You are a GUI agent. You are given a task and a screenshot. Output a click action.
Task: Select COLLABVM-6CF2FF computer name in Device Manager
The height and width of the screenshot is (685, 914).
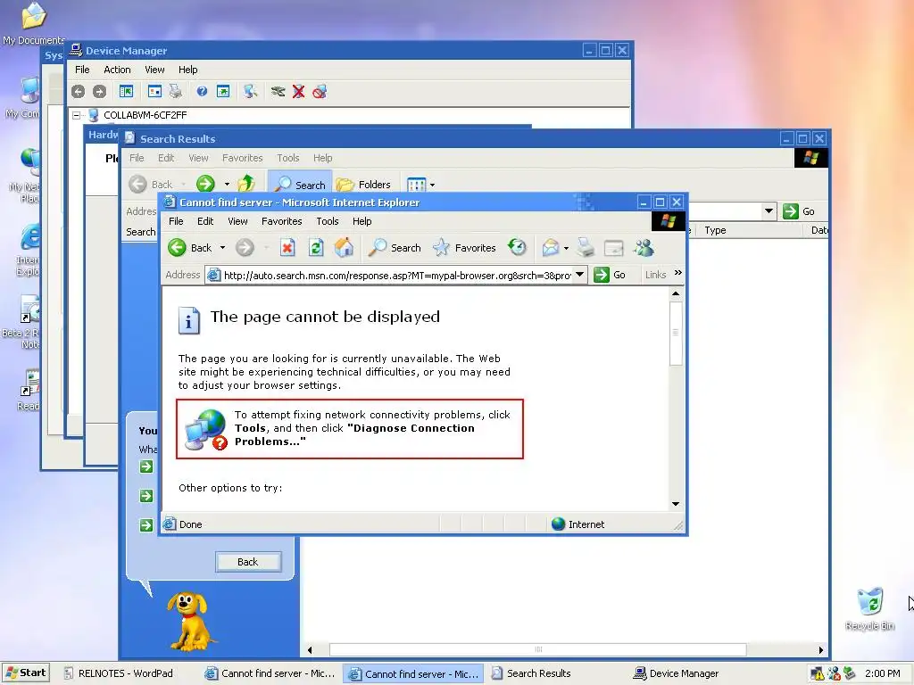(145, 115)
